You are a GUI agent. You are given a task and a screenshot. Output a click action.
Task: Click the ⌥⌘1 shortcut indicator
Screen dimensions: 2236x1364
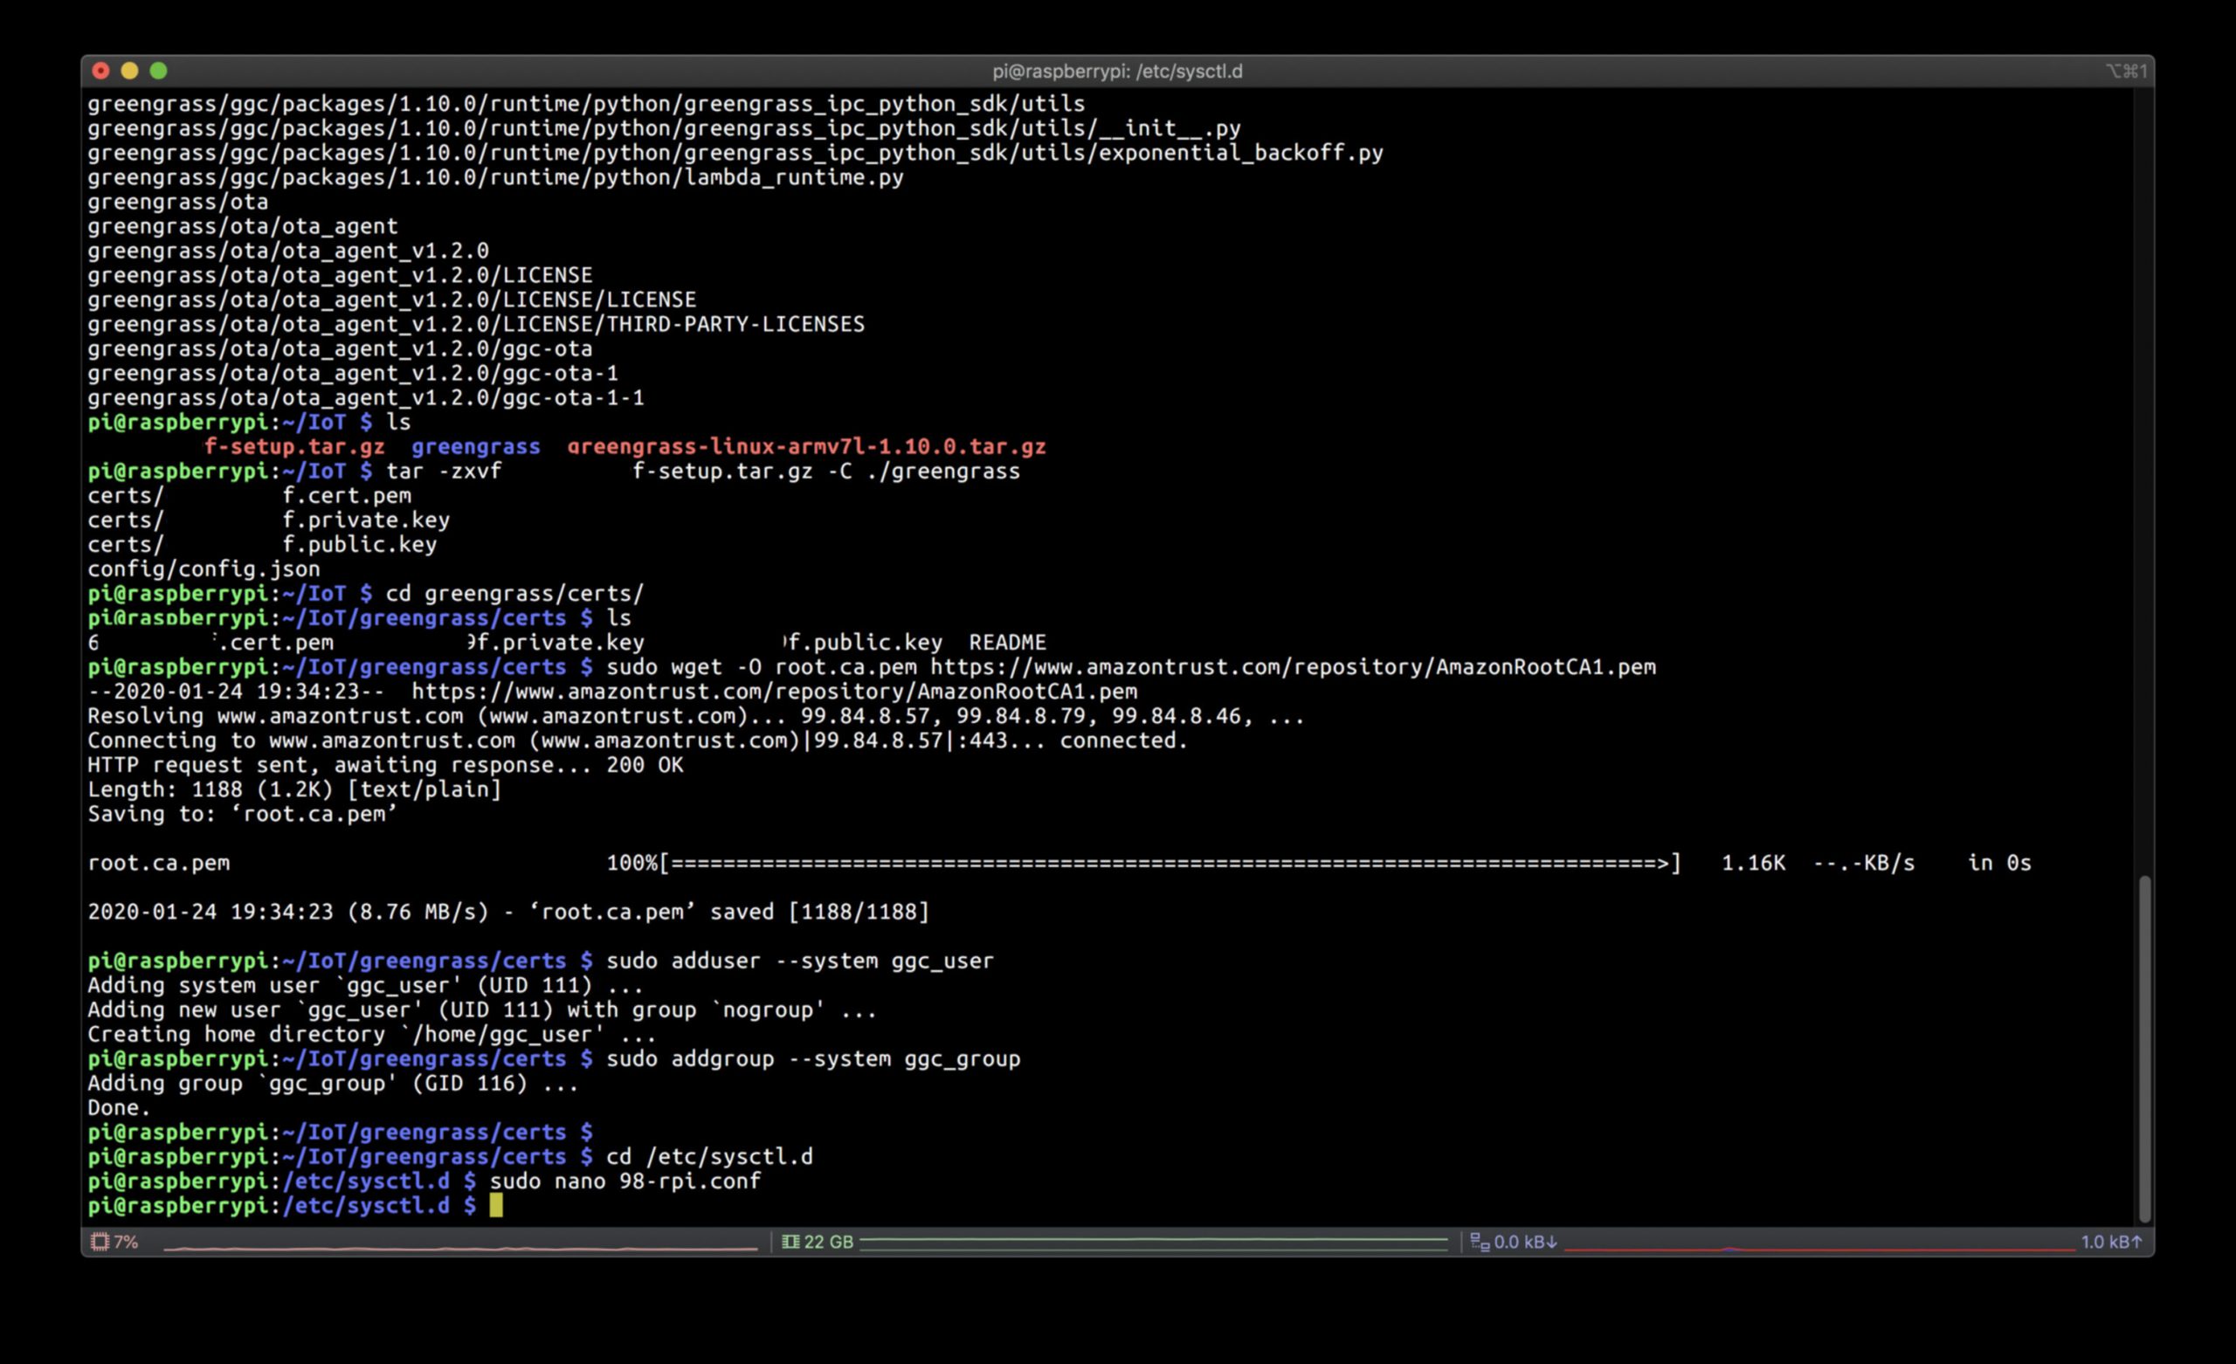tap(2125, 71)
